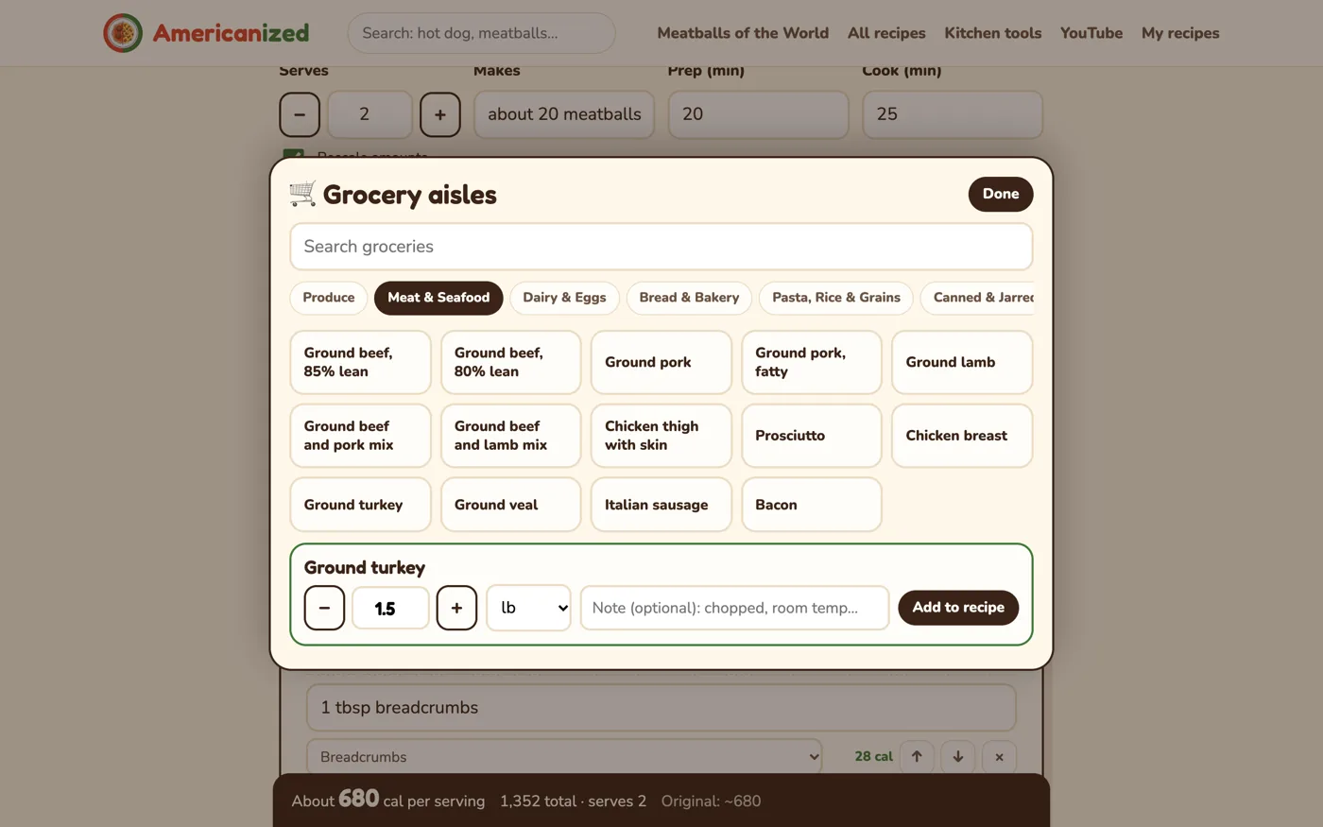
Task: Open the Pasta, Rice & Grains tab
Action: (x=836, y=298)
